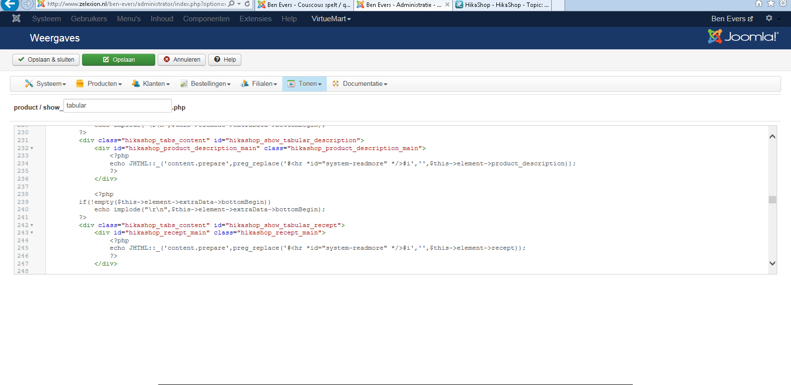Toggle fold arrow on line 243
The image size is (791, 385).
32,233
